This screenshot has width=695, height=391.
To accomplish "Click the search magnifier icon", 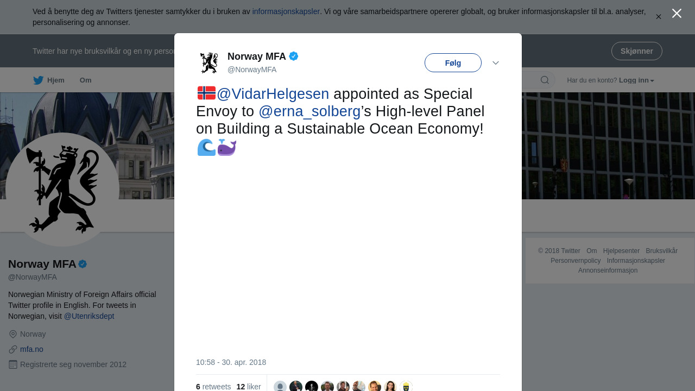I will click(x=545, y=80).
